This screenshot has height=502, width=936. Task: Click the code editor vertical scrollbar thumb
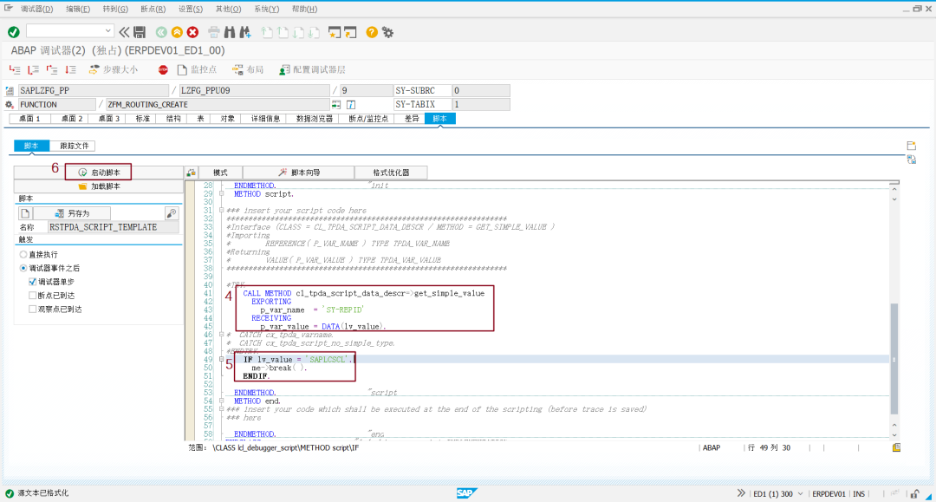(894, 358)
